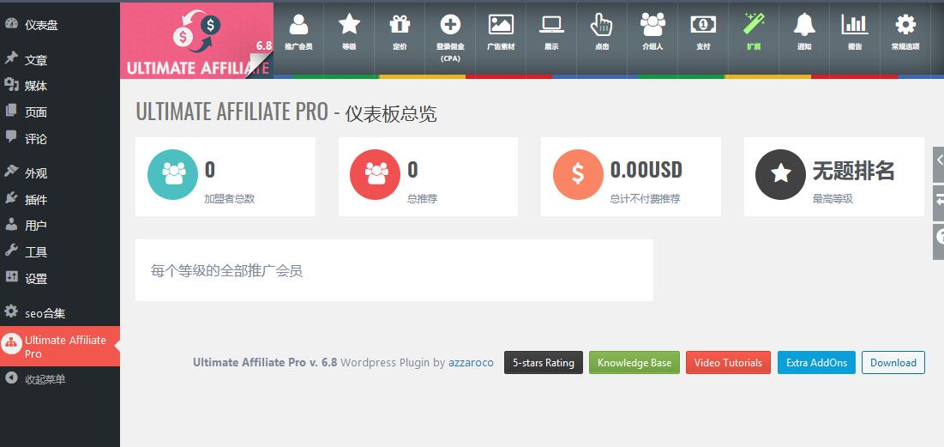Click 每个等级的全部推广会员 panel heading
The height and width of the screenshot is (447, 944).
[x=226, y=271]
